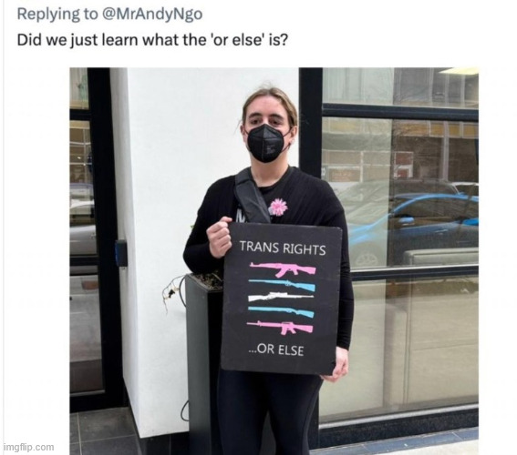The width and height of the screenshot is (517, 455).
Task: Click the lower light blue rifle graphic
Action: pos(281,310)
